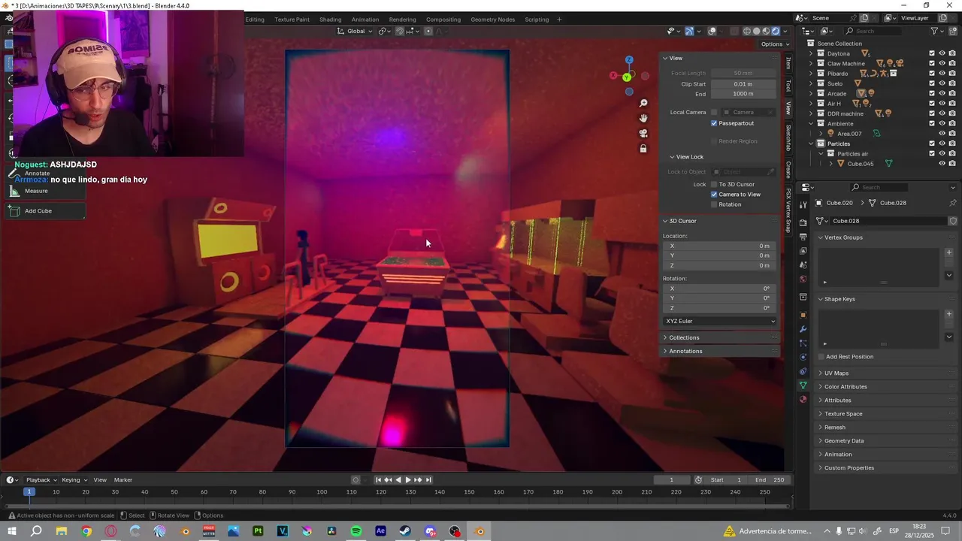Image resolution: width=962 pixels, height=541 pixels.
Task: Click the Clip Start value field
Action: (743, 84)
